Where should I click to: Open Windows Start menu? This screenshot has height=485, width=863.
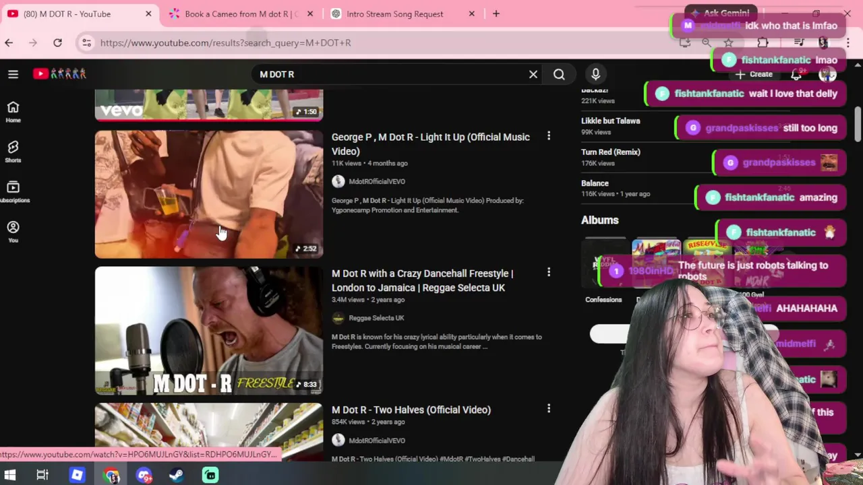click(x=9, y=475)
